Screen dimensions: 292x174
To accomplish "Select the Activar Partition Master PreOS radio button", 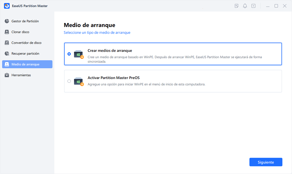I will point(69,81).
